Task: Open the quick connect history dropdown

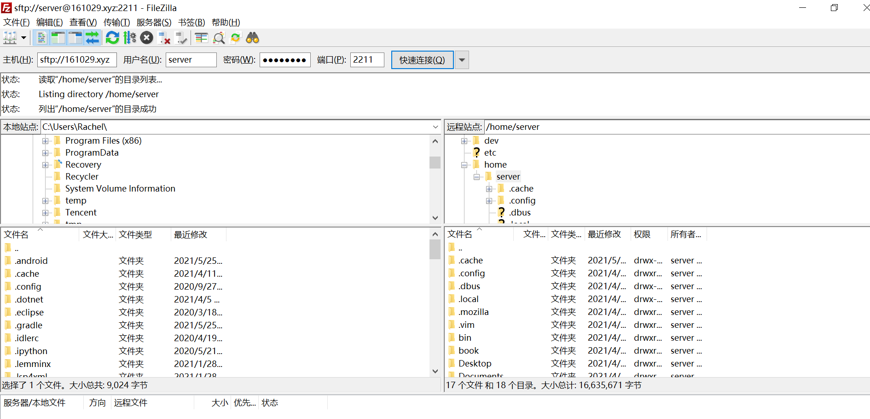Action: click(x=462, y=60)
